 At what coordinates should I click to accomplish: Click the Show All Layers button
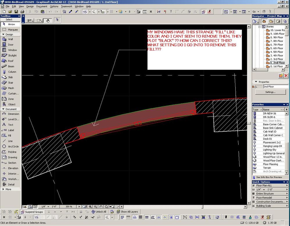[x=127, y=212]
